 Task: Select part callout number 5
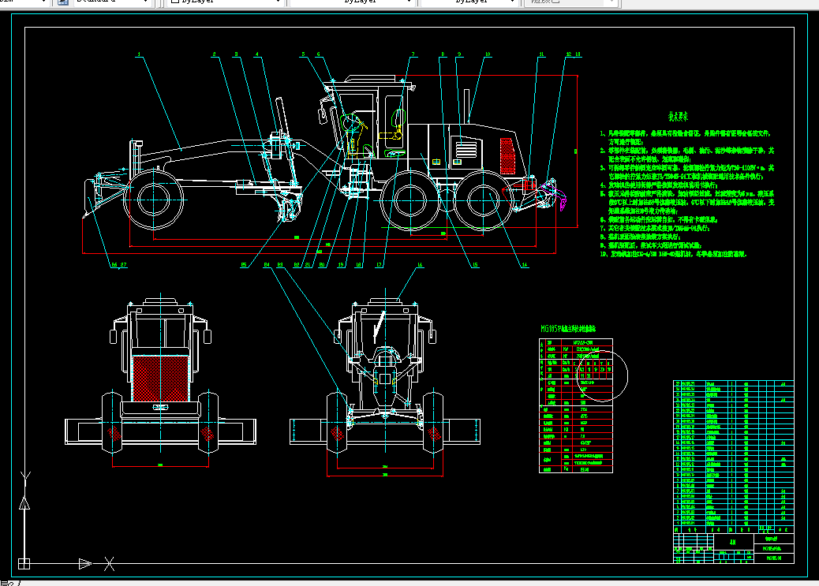303,54
